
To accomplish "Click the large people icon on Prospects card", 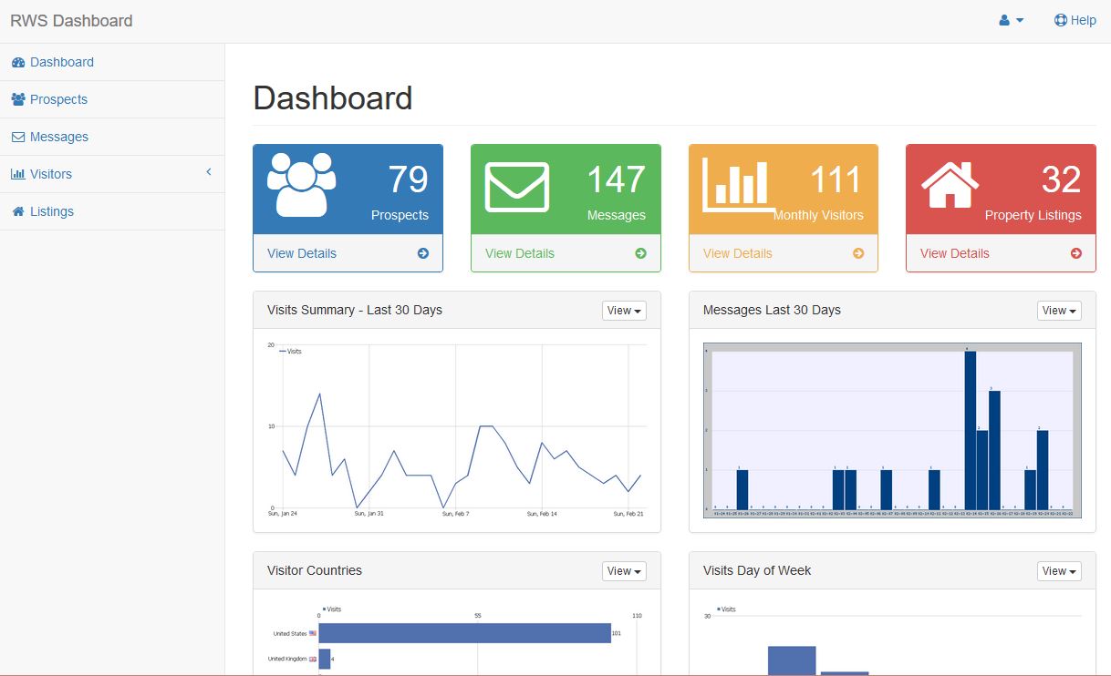I will coord(301,184).
